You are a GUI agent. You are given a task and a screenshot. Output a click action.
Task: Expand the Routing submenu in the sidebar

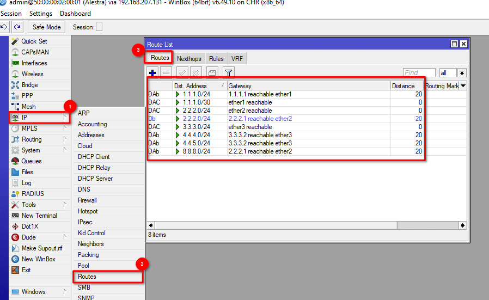[32, 139]
